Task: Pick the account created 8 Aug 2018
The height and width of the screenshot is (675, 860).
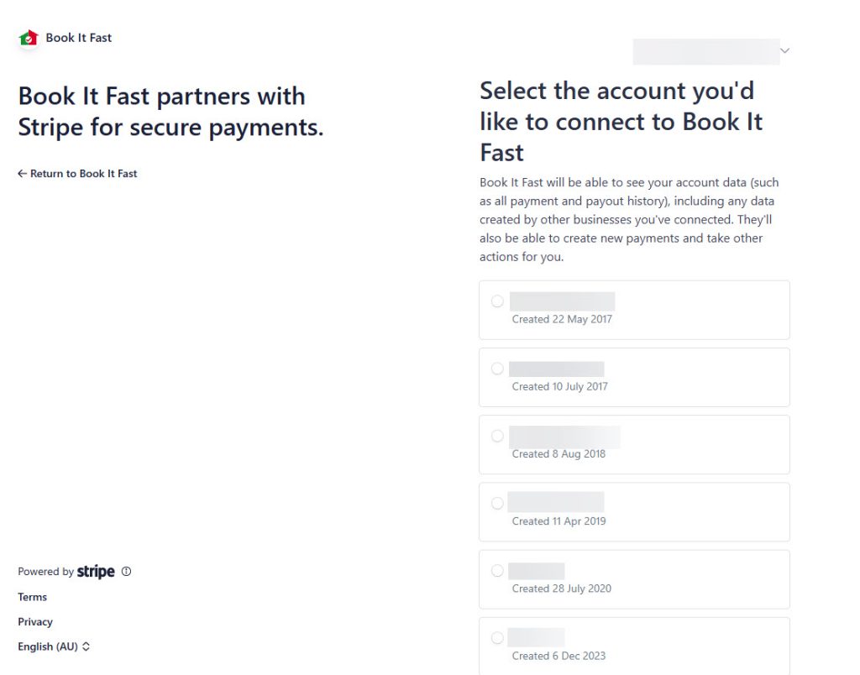Action: coord(497,436)
